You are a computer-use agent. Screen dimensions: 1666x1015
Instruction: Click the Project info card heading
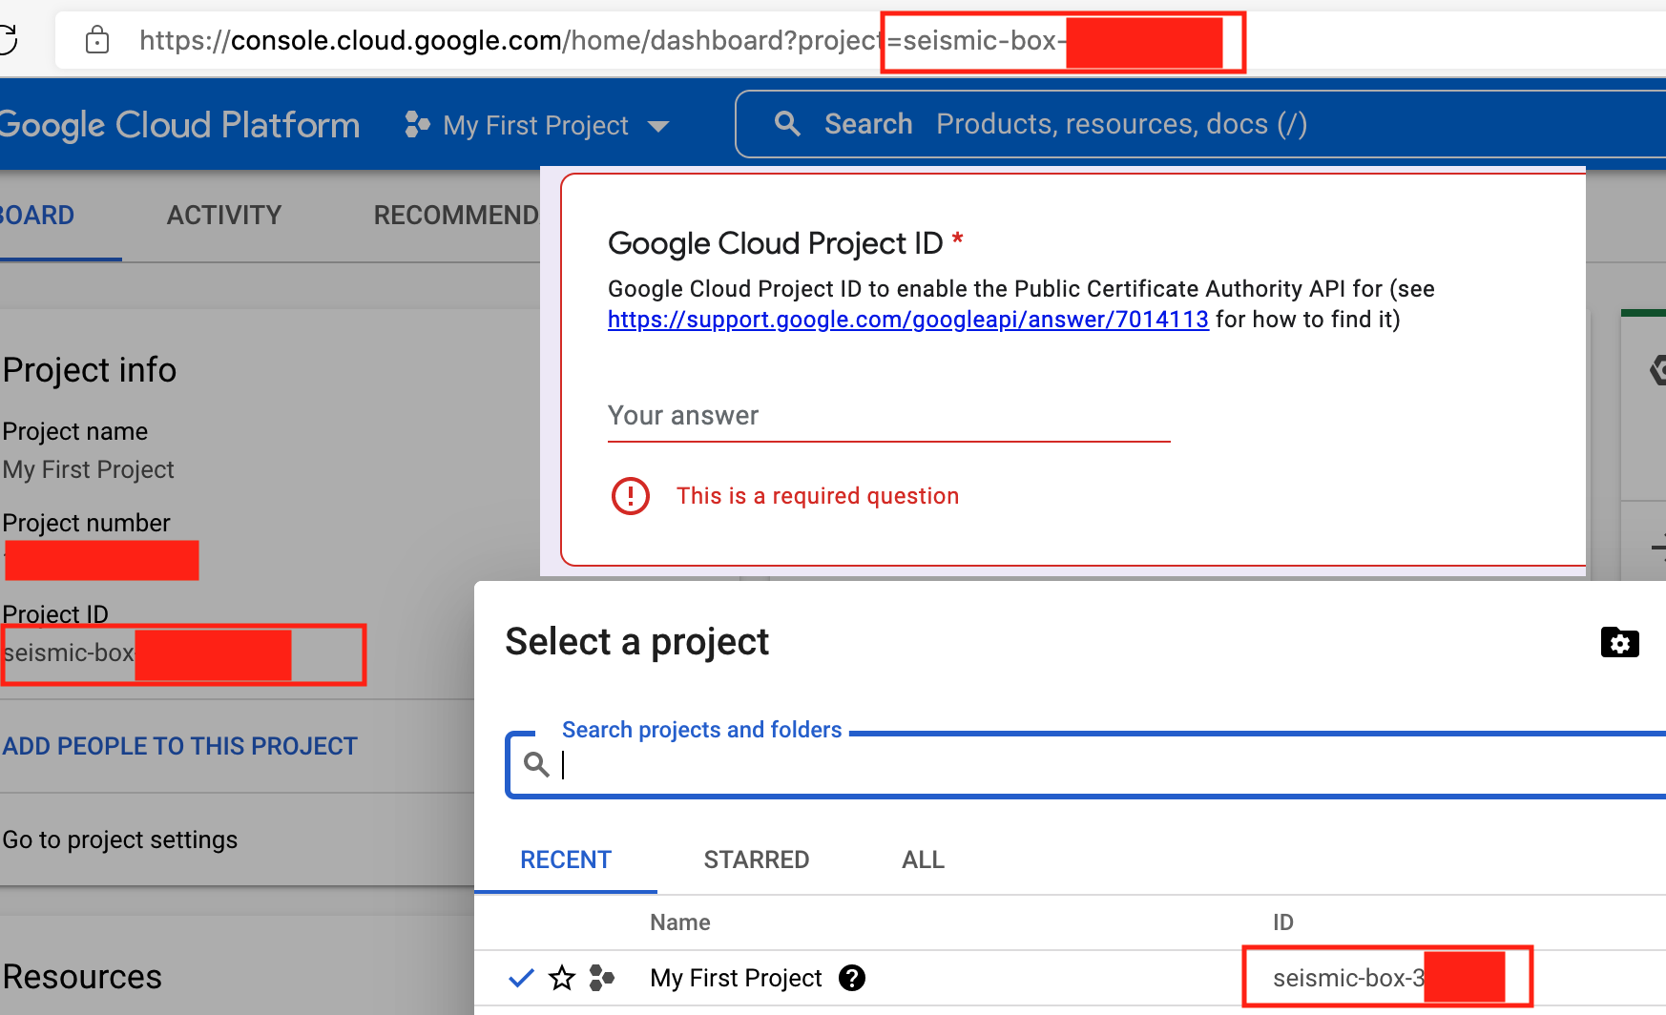(90, 370)
